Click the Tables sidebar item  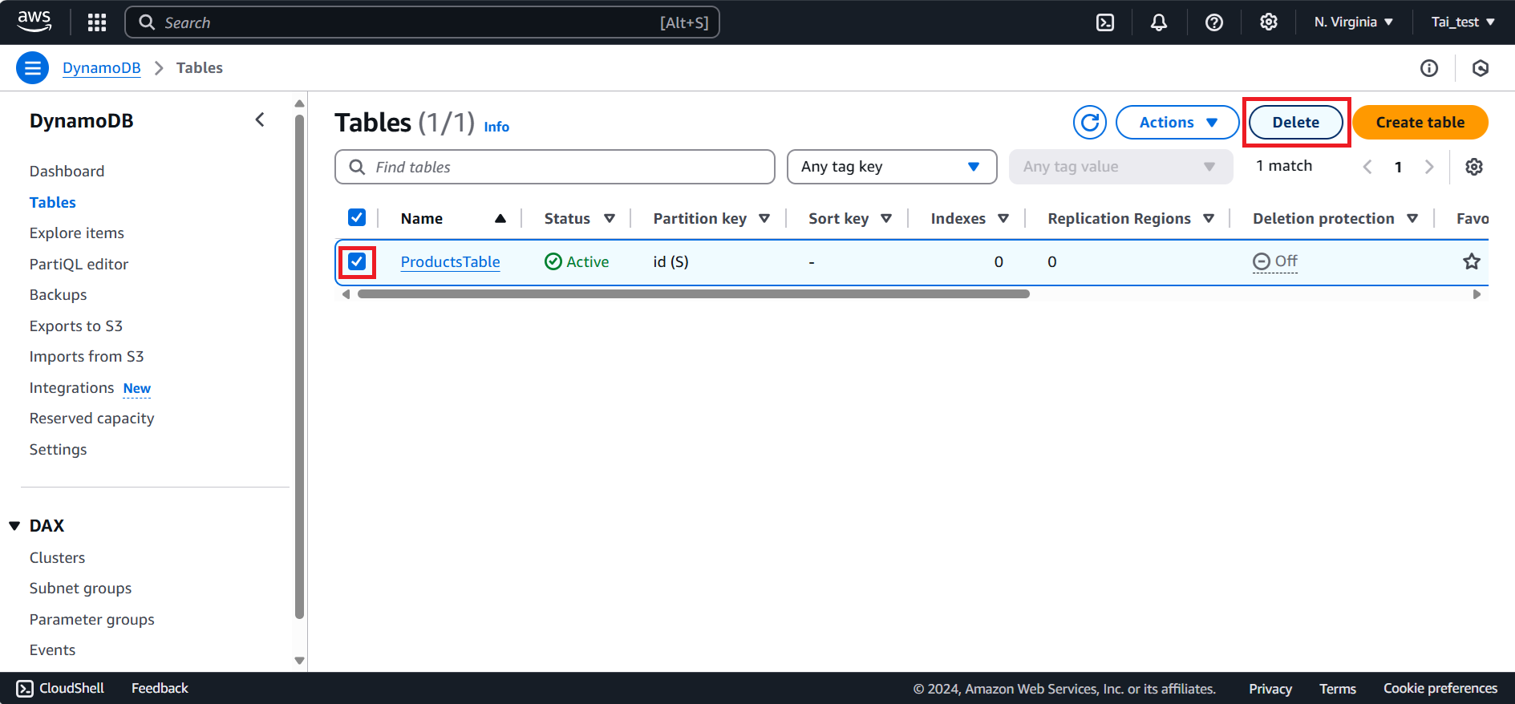tap(53, 203)
